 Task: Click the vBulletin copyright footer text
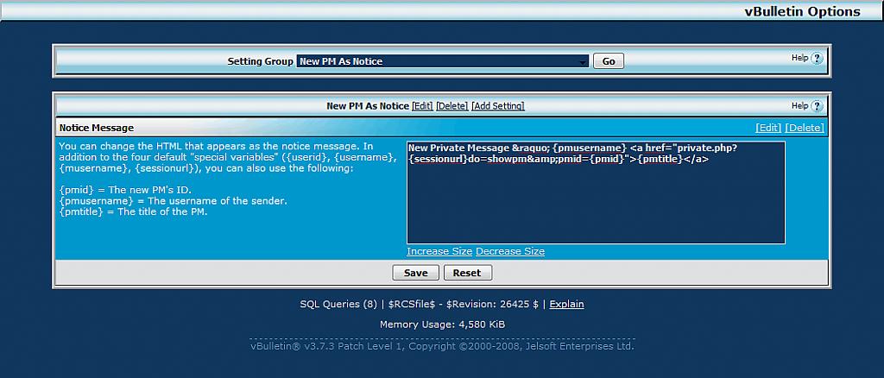coord(442,346)
